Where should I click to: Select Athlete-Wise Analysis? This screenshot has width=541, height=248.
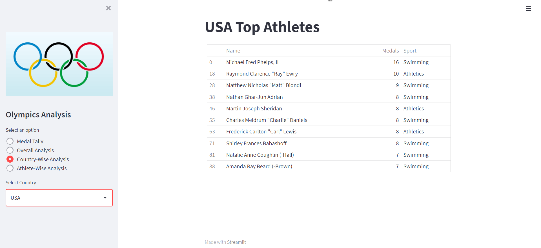coord(10,168)
